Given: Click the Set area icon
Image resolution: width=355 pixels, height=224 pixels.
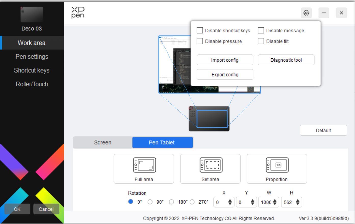Looking at the screenshot, I should [211, 165].
